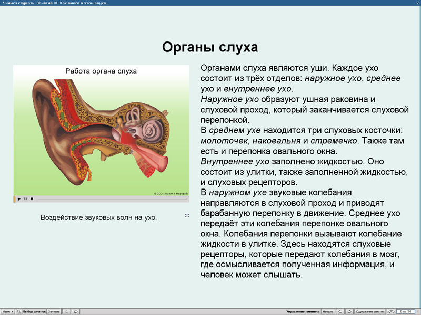Click the magnifier search icon next to Меню
Viewport: 421px width, 315px height.
click(x=20, y=311)
